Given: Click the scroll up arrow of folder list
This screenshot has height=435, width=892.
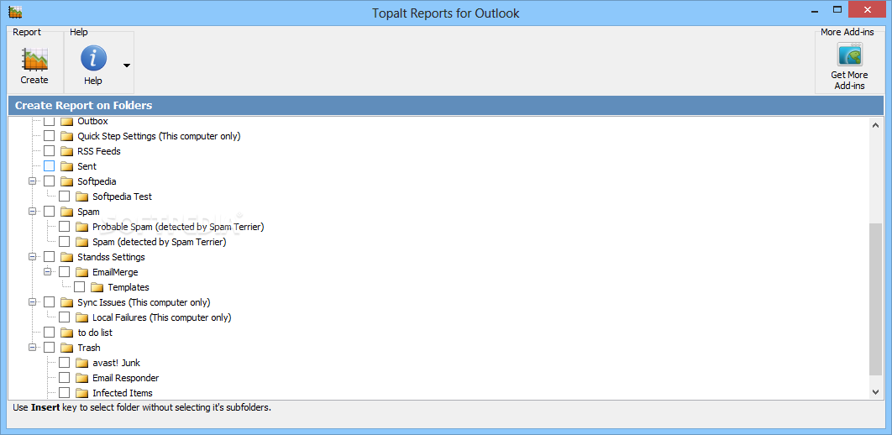Looking at the screenshot, I should pos(876,124).
